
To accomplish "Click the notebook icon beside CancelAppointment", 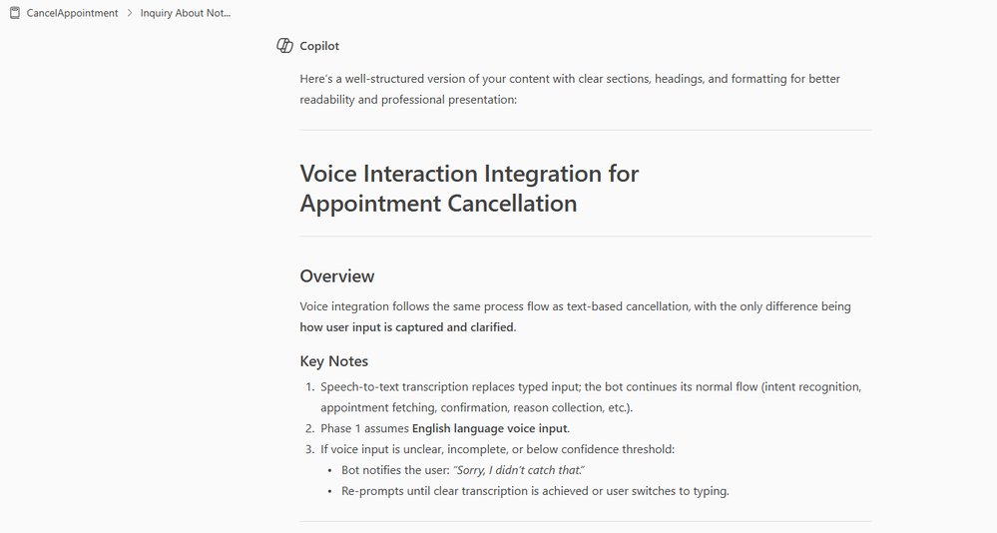I will click(x=15, y=13).
